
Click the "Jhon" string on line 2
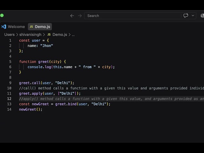(x=47, y=46)
